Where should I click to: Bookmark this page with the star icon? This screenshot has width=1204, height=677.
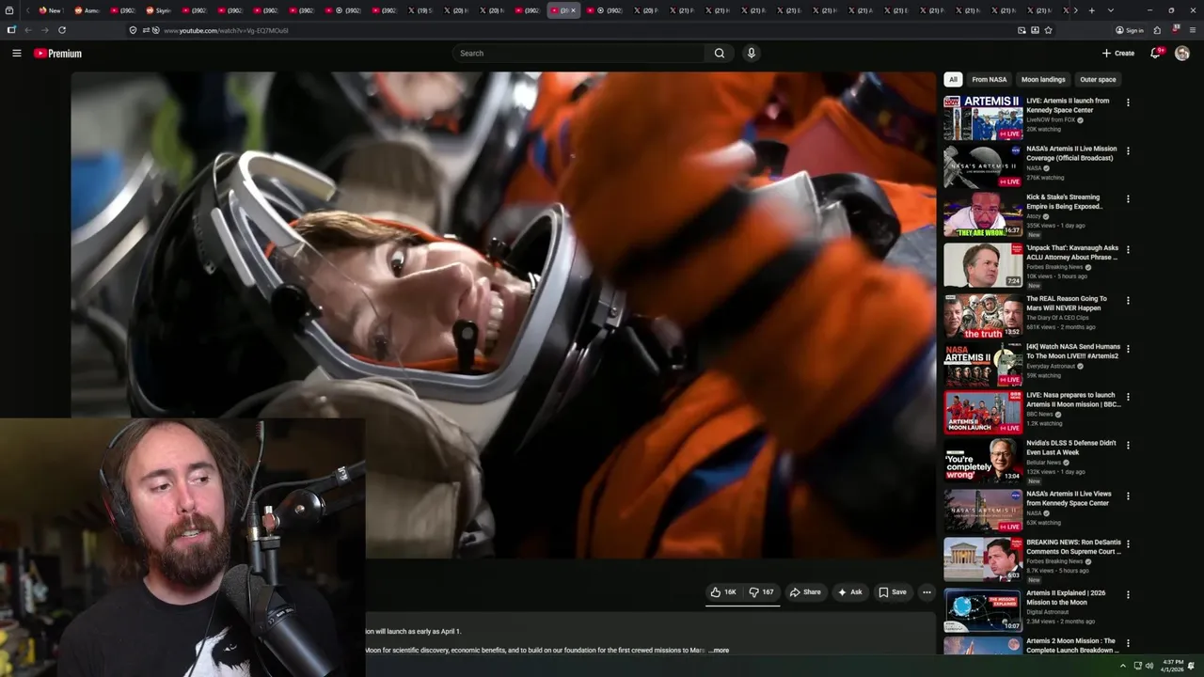tap(1048, 30)
